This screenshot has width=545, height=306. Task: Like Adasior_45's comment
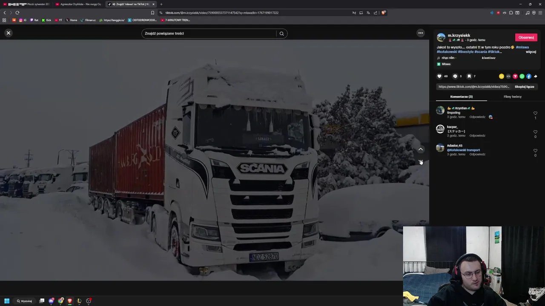(535, 151)
